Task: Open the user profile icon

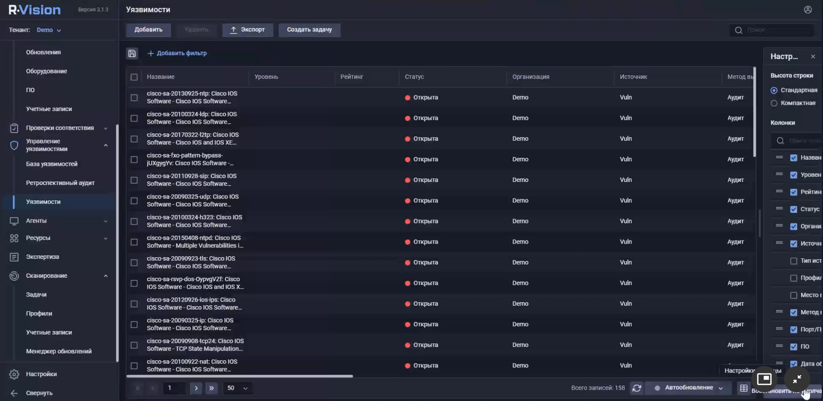Action: coord(808,10)
